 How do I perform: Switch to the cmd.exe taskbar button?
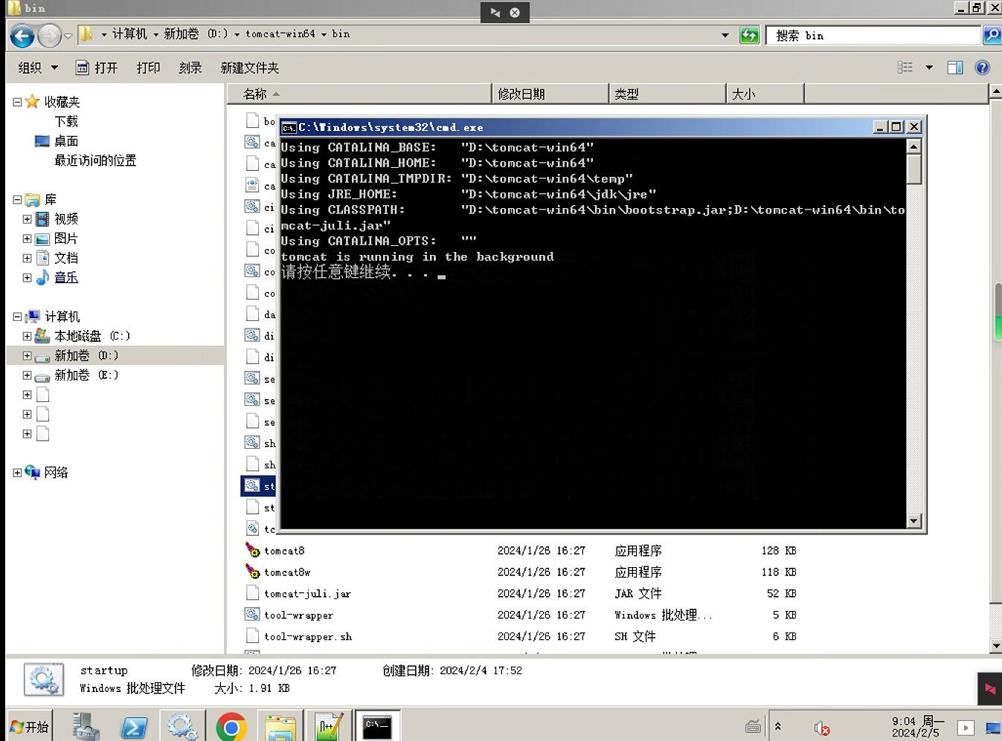point(378,726)
